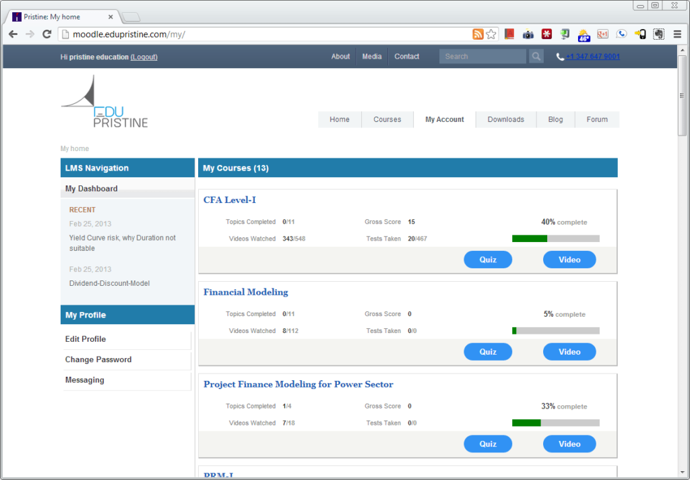Switch to the Courses tab

387,119
